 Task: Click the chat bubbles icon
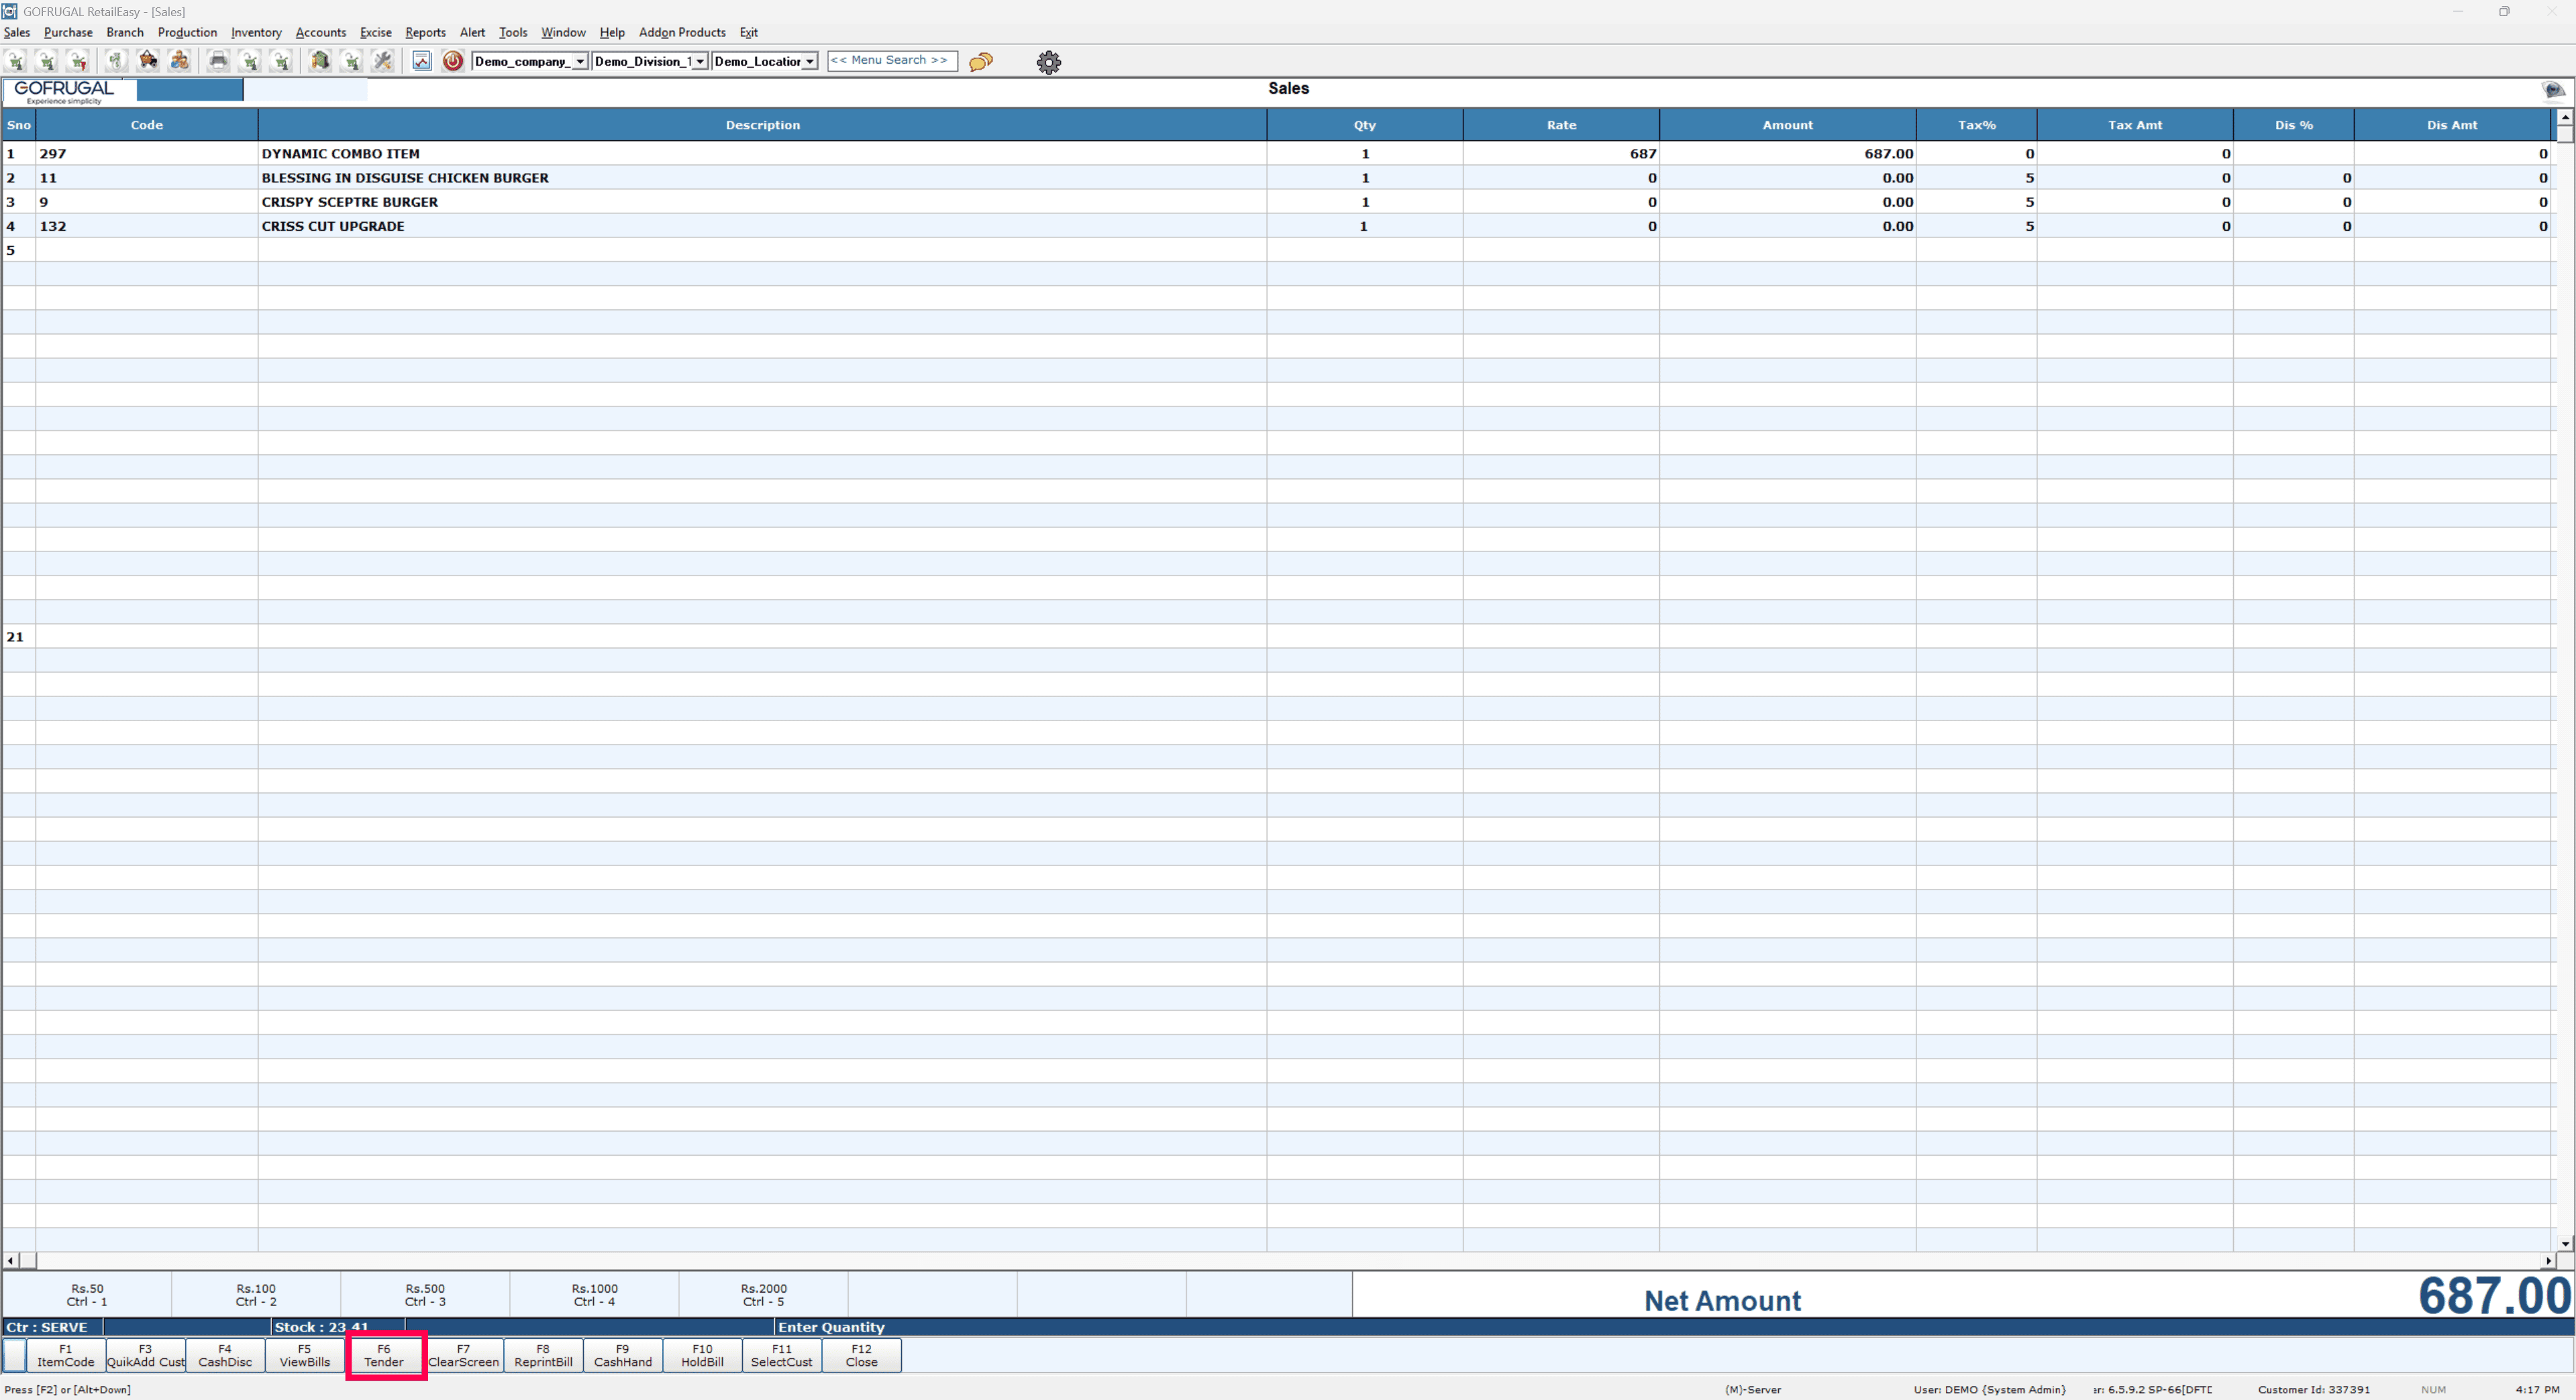(981, 62)
